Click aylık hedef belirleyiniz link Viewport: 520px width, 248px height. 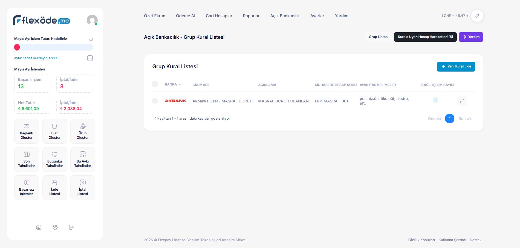pos(36,58)
